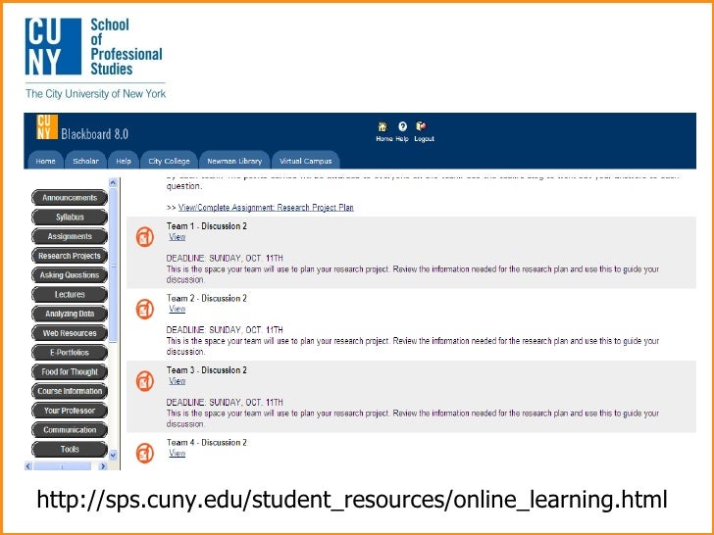Switch to the Home tab
714x535 pixels.
point(45,161)
